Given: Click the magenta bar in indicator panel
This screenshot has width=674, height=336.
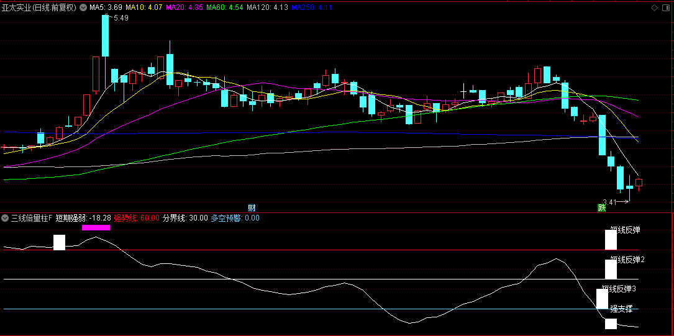Looking at the screenshot, I should tap(96, 227).
